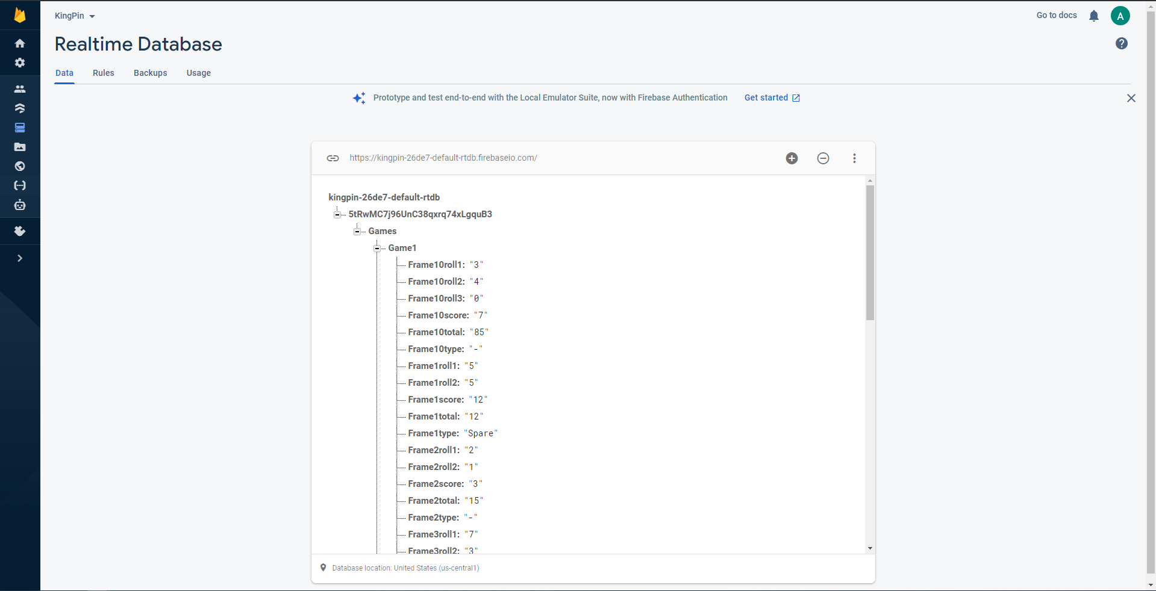Switch to the Data tab
Image resolution: width=1156 pixels, height=591 pixels.
point(64,73)
